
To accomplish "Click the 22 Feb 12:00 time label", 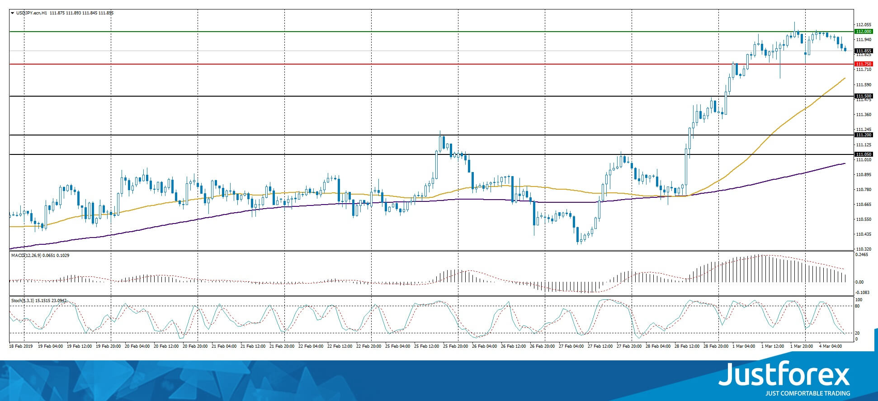I will tap(340, 346).
